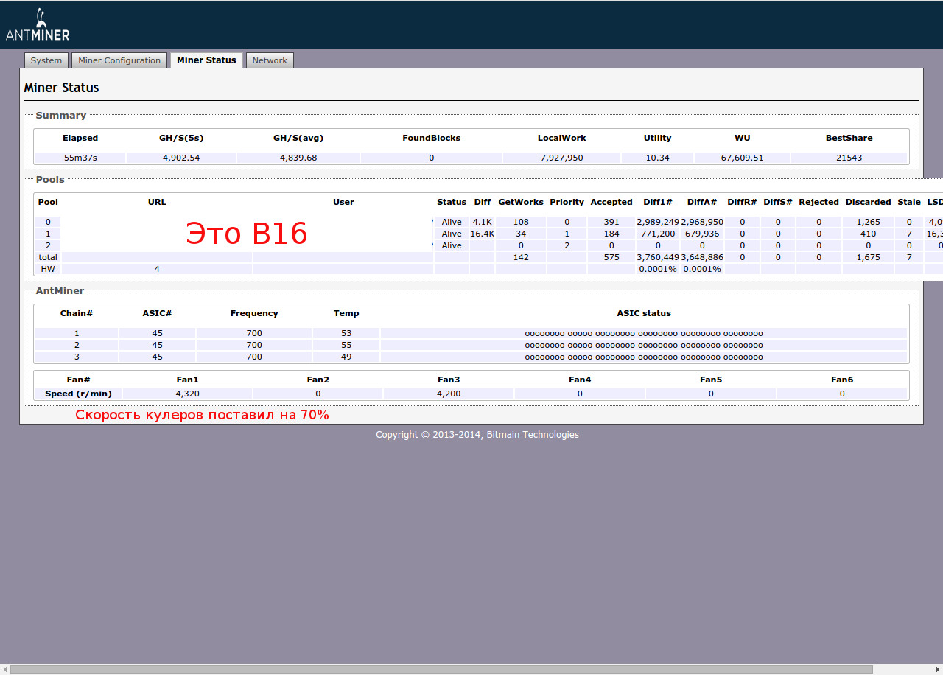This screenshot has height=675, width=943.
Task: Click the Elapsed value 55m37s
Action: click(x=80, y=158)
